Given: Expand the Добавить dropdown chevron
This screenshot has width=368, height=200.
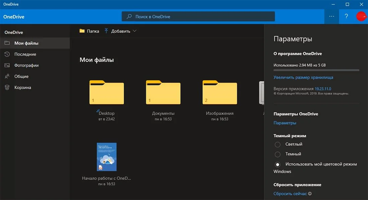Looking at the screenshot, I should coord(134,31).
